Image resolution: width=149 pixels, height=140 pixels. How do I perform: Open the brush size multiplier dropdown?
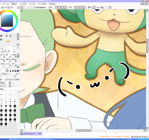point(4,74)
